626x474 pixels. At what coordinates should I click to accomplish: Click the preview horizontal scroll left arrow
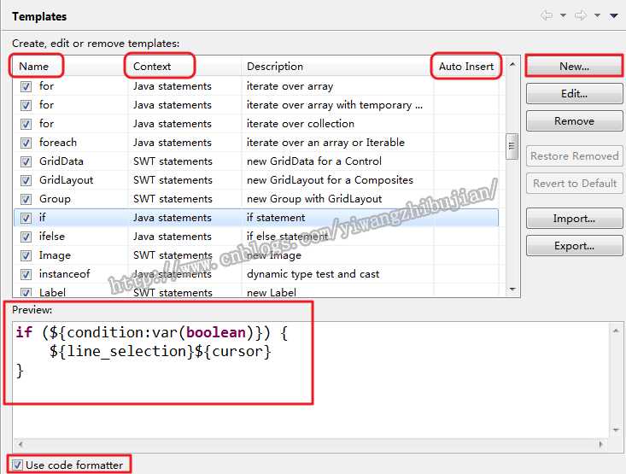click(x=20, y=443)
